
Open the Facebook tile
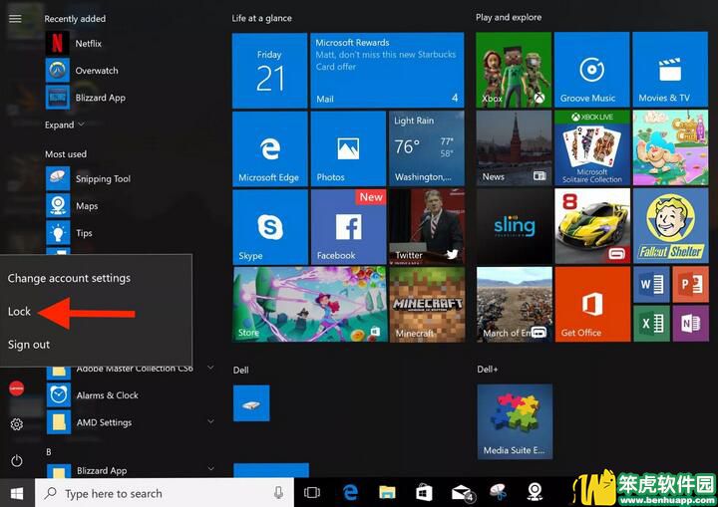348,227
